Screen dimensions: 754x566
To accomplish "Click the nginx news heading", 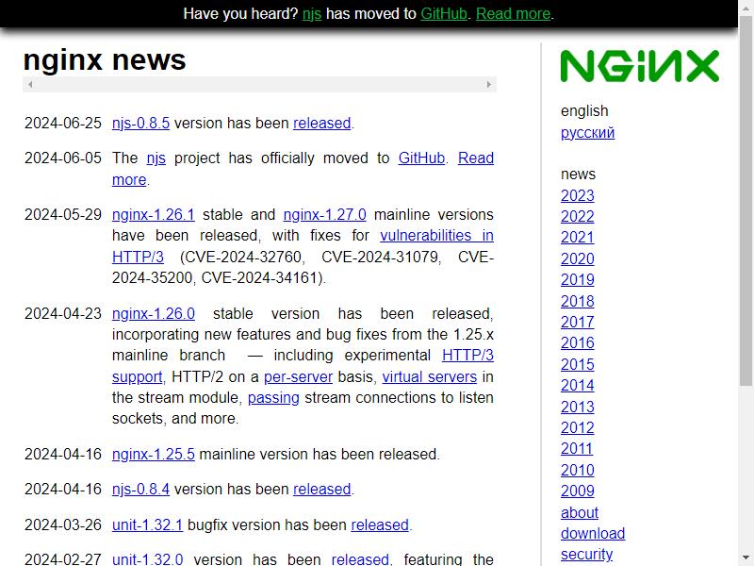I will point(105,60).
